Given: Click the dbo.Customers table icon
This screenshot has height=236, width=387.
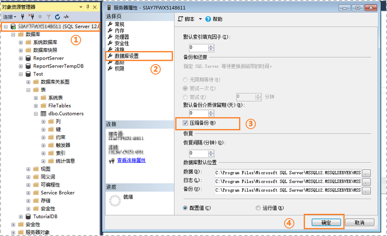Looking at the screenshot, I should 43,114.
